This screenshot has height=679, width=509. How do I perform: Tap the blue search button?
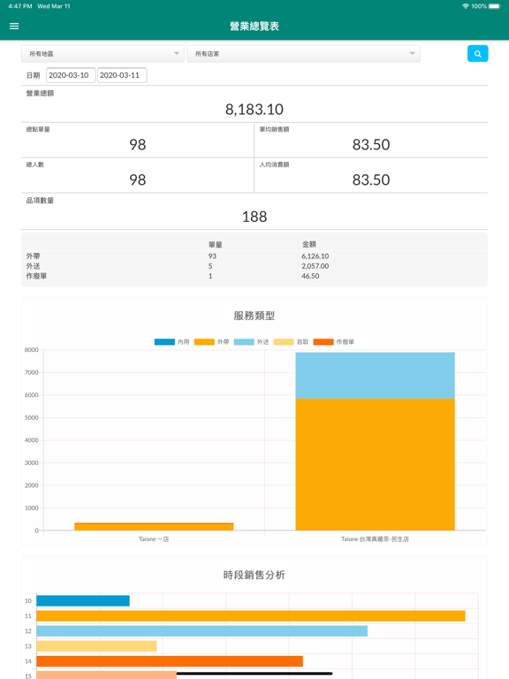(x=477, y=54)
